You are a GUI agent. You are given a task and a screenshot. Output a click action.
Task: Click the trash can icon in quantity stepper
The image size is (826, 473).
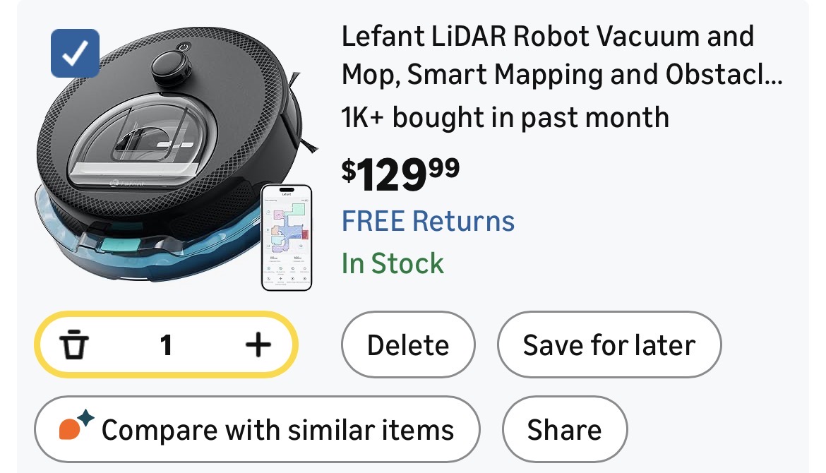(x=75, y=345)
